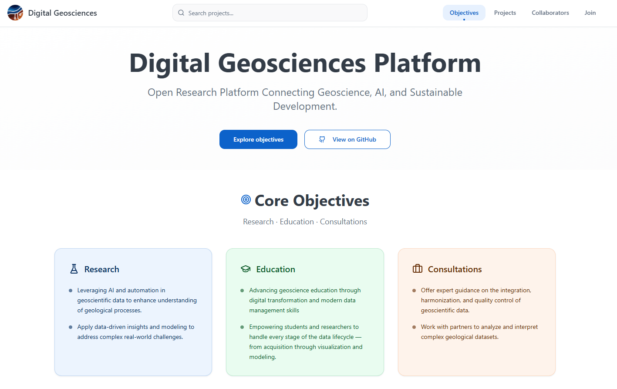Open the Collaborators nav item
This screenshot has width=617, height=389.
(550, 13)
